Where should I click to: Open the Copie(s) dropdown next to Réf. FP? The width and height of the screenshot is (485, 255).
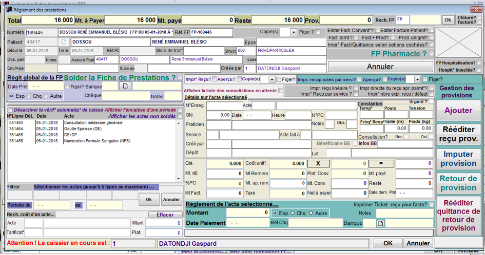[294, 33]
